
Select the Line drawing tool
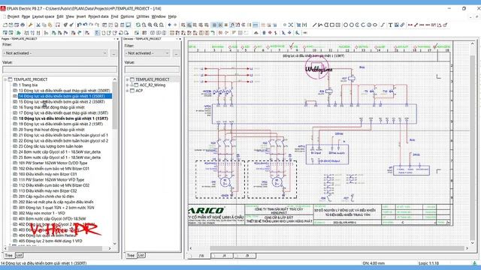(314, 25)
